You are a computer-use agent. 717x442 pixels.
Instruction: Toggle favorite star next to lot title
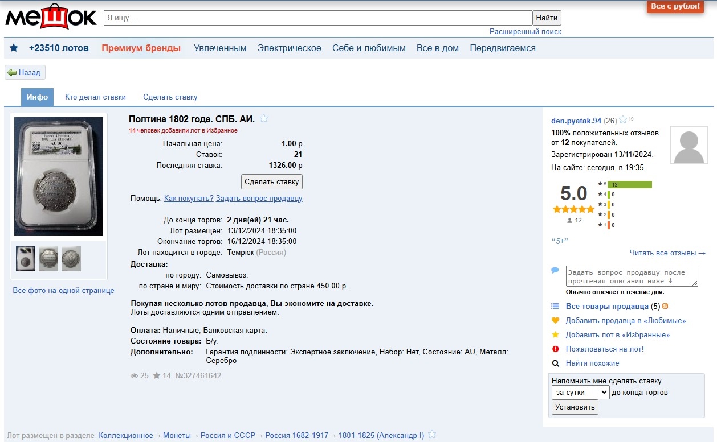click(264, 119)
